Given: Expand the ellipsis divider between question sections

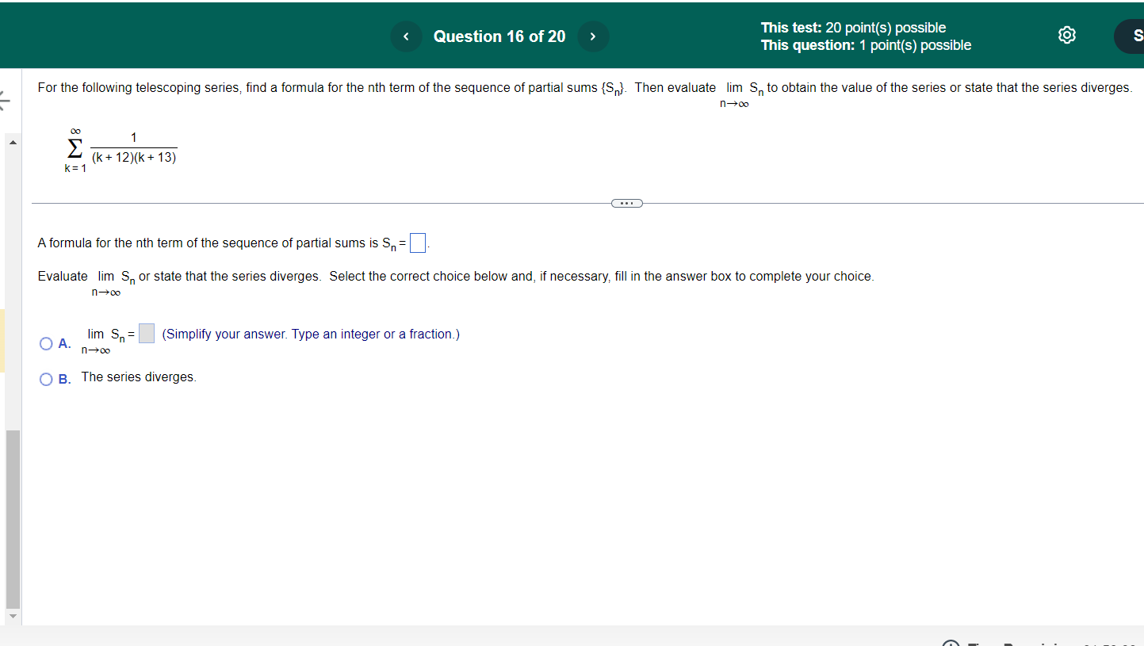Looking at the screenshot, I should (626, 203).
